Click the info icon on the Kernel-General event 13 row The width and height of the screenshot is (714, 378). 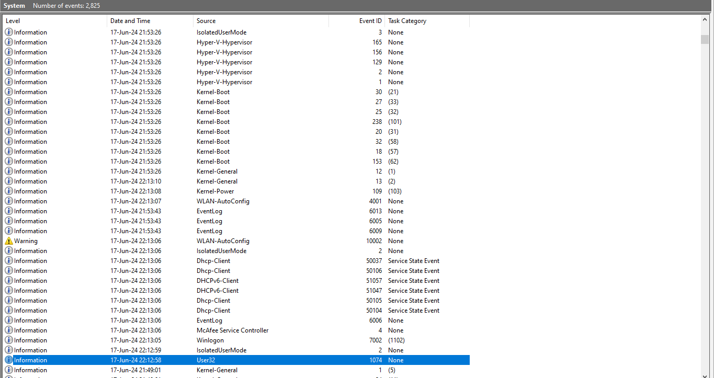coord(8,181)
